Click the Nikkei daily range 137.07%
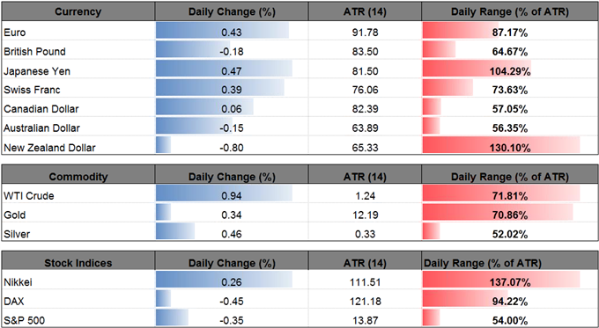The image size is (599, 328). (510, 282)
